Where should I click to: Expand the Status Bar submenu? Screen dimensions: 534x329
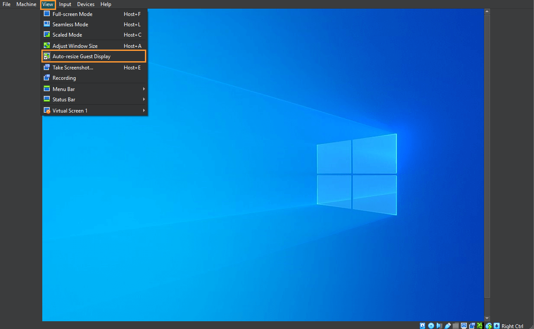pyautogui.click(x=94, y=100)
